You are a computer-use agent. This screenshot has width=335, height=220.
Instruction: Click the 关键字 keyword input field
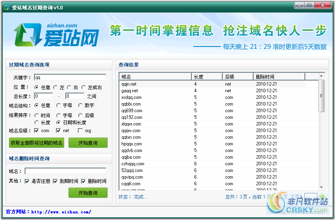point(70,77)
